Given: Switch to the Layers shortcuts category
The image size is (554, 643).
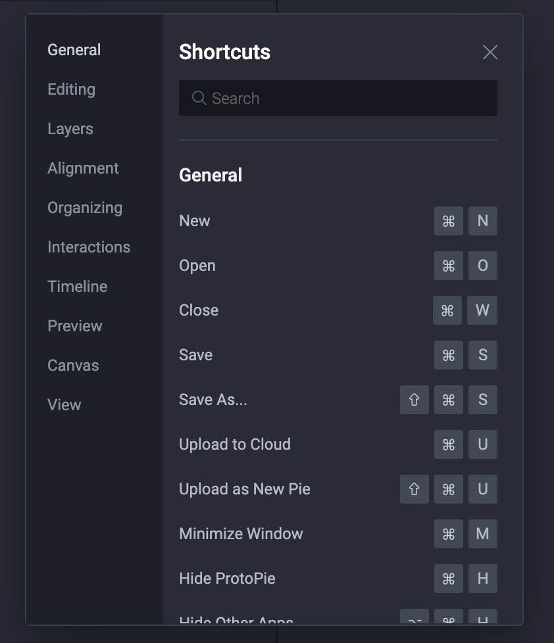Looking at the screenshot, I should pos(70,129).
